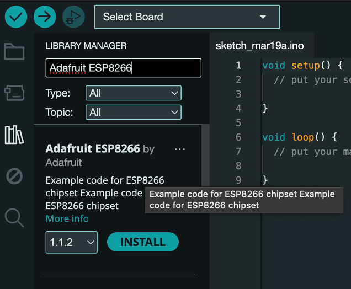Open the three-dots menu for Adafruit ESP8266
351x289 pixels.
(180, 149)
